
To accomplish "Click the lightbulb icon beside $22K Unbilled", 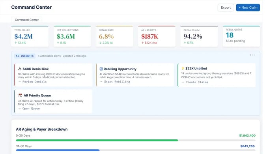I will click(x=183, y=68).
